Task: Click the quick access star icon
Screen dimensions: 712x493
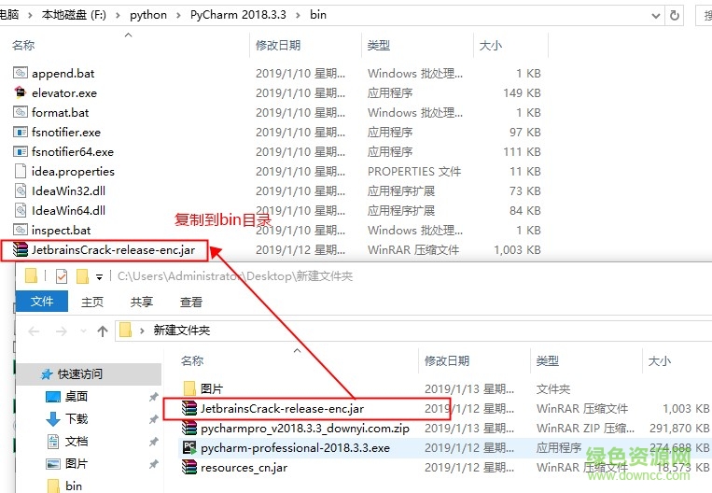Action: click(47, 374)
